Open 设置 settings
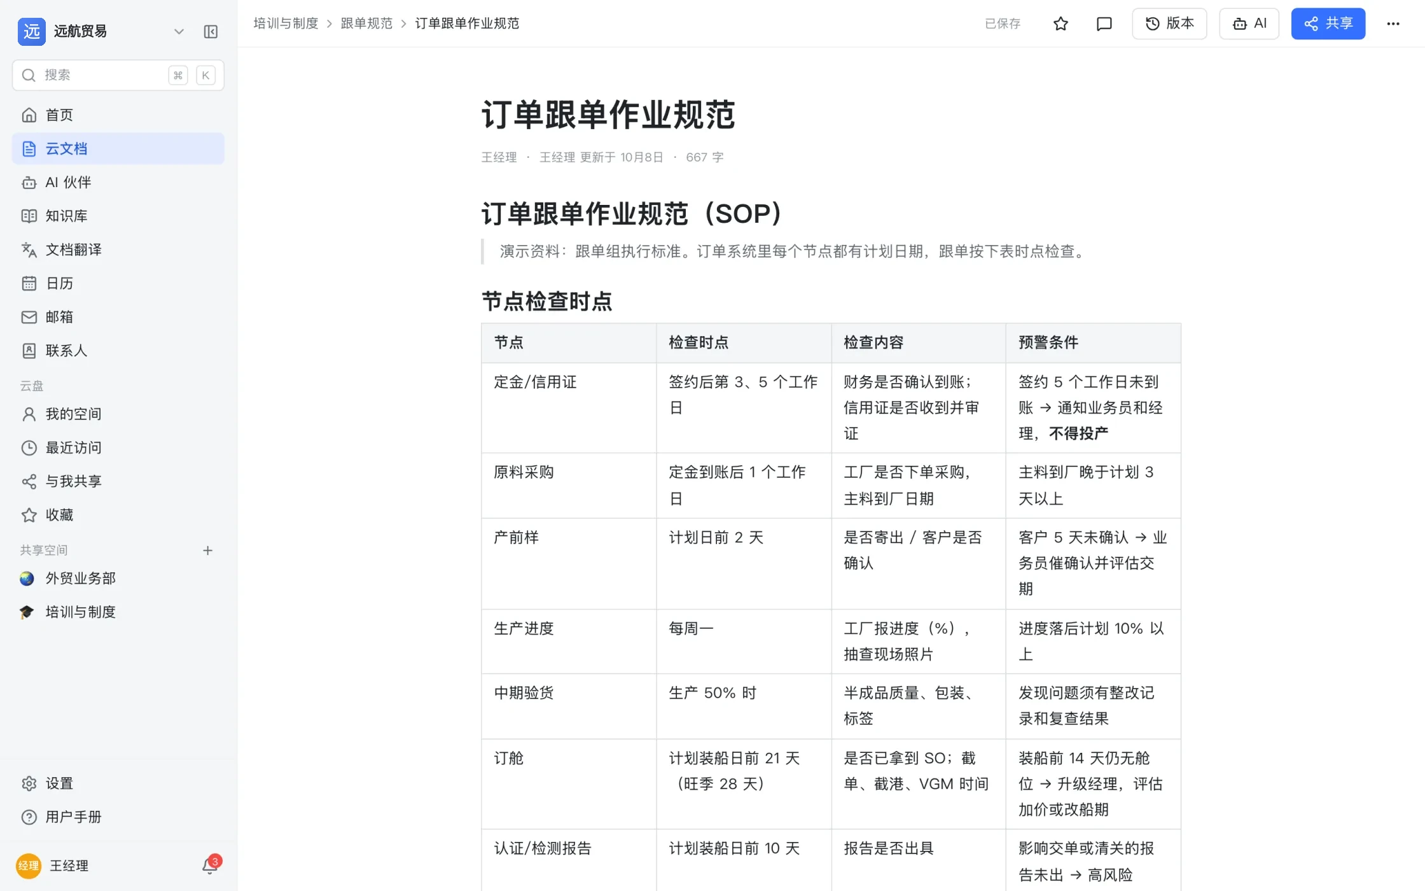The image size is (1425, 891). pos(118,783)
